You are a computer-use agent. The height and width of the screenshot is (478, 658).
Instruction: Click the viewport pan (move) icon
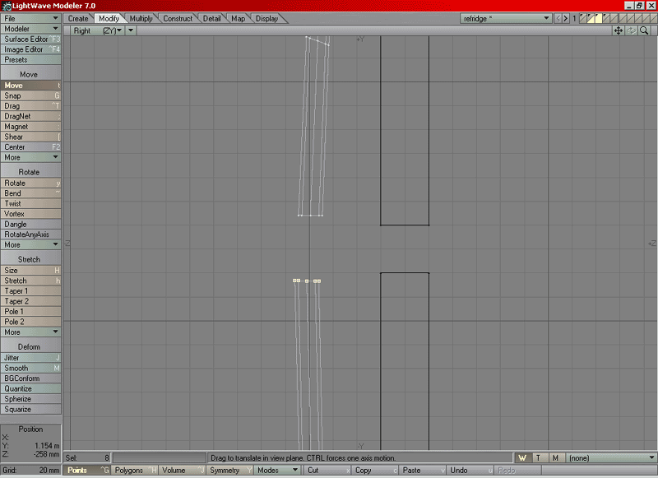pos(619,30)
